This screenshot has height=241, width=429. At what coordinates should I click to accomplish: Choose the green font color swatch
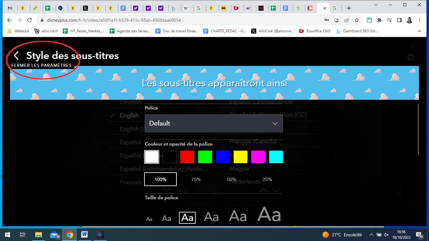205,157
